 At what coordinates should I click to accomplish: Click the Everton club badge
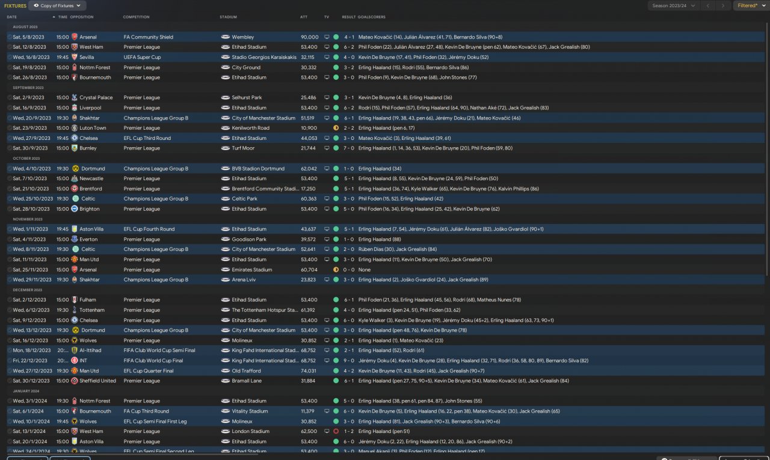pyautogui.click(x=75, y=239)
